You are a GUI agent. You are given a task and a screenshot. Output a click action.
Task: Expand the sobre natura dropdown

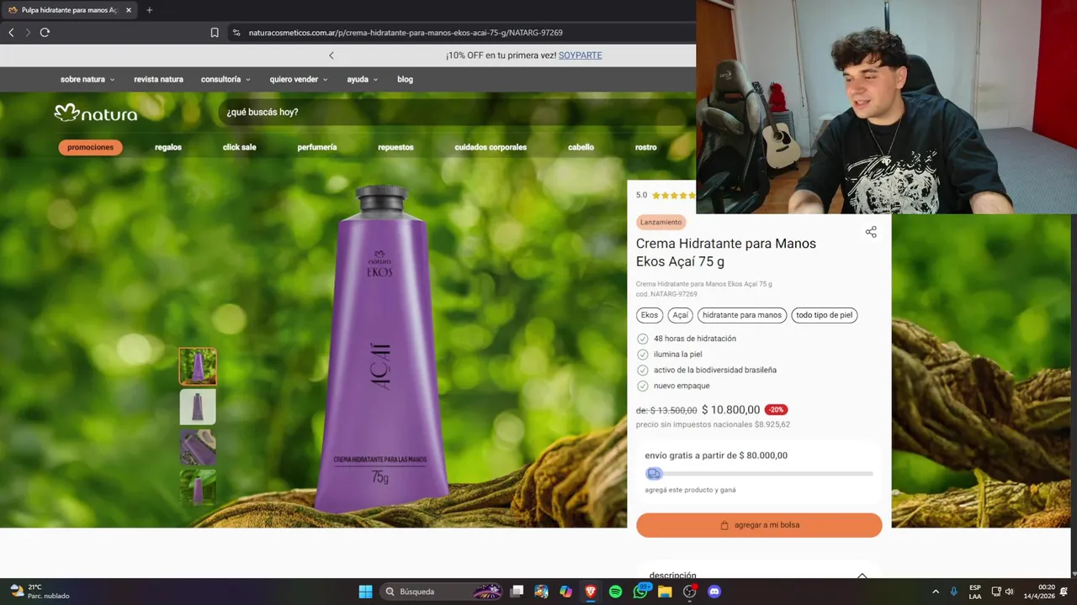[x=88, y=79]
